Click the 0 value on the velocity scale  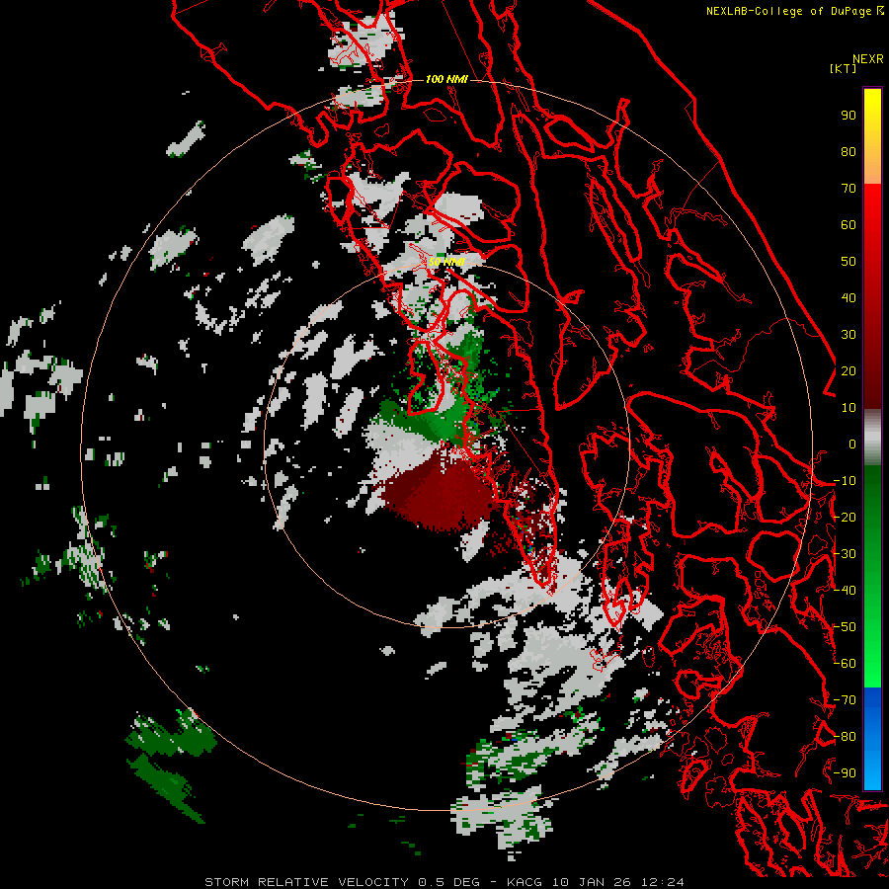coord(852,444)
